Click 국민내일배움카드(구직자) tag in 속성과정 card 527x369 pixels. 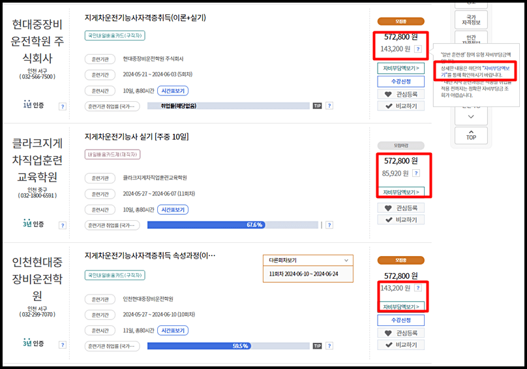tap(115, 275)
